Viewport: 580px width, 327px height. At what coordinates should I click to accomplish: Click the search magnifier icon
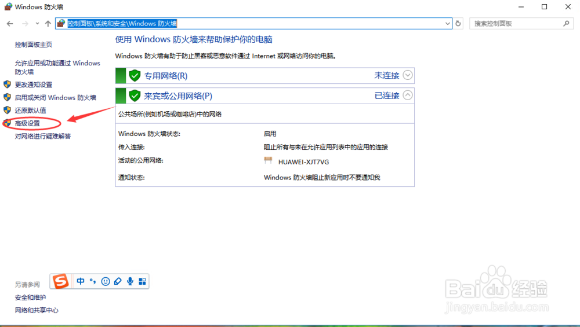(x=566, y=24)
